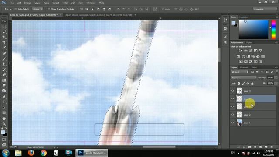Select the Path Selection tool
The image size is (279, 157).
[x=4, y=108]
